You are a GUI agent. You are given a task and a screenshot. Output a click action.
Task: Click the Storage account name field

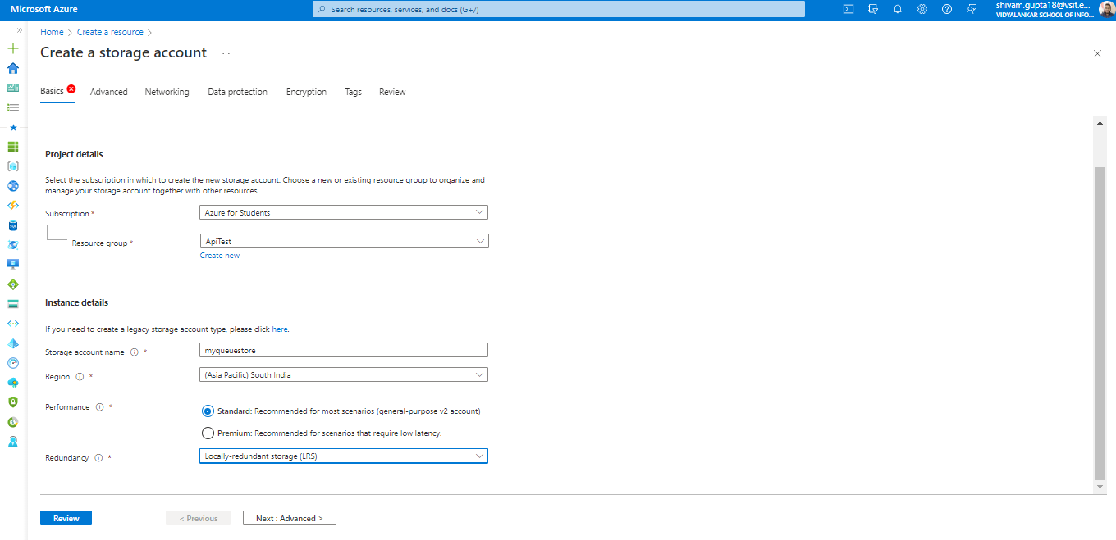(343, 349)
